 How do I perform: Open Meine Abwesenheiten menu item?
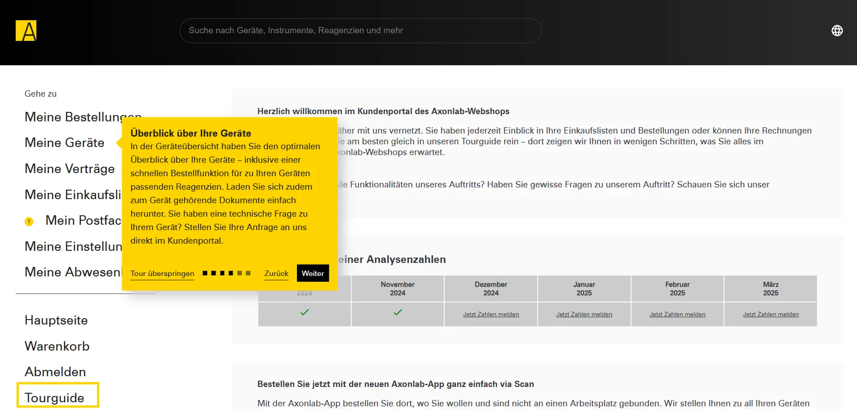73,272
